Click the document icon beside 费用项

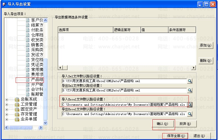click(28, 75)
